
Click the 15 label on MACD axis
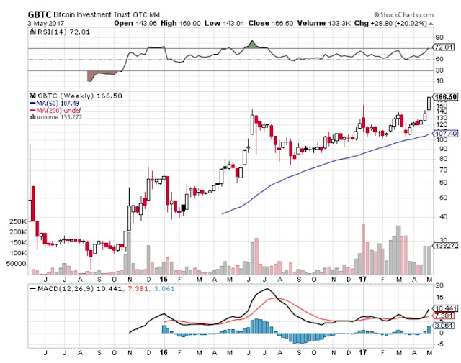[439, 298]
